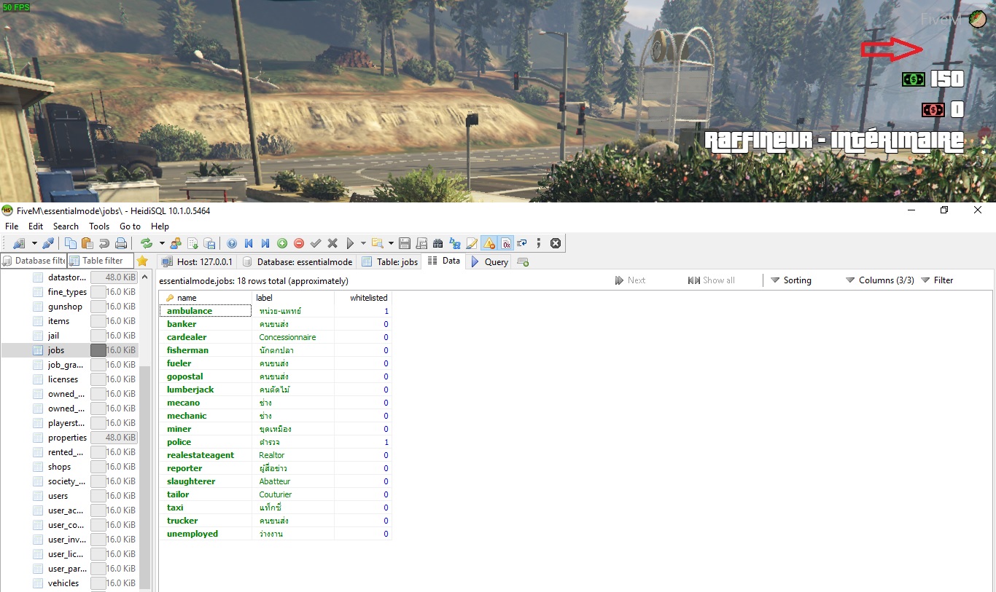Jump to first row with blue arrow icon
Image resolution: width=996 pixels, height=592 pixels.
coord(249,243)
